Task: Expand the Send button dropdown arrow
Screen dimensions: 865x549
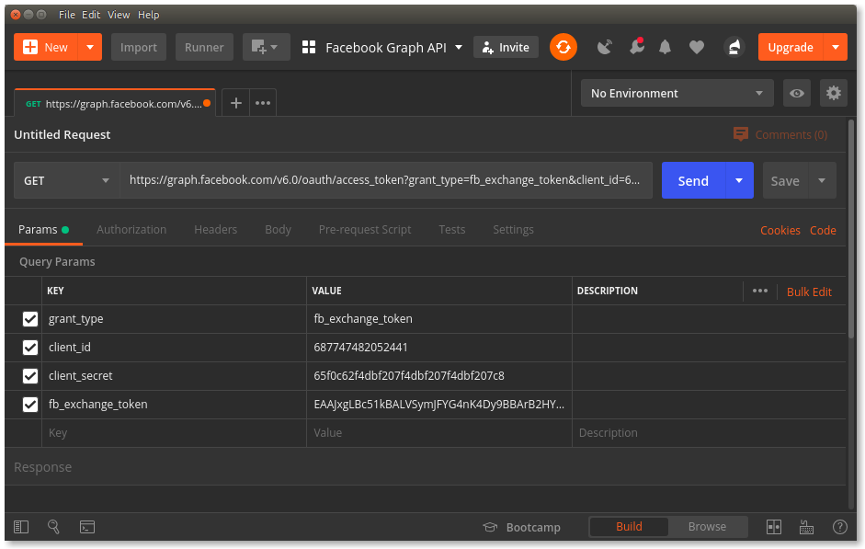Action: [739, 180]
